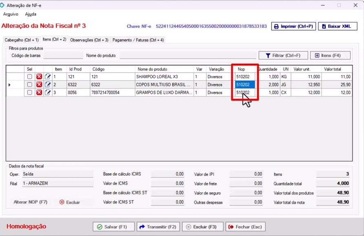Screen dimensions: 364x236
Task: Switch to the Observações tab
Action: click(x=89, y=40)
